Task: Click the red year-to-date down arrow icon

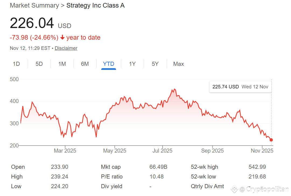Action: pyautogui.click(x=63, y=37)
